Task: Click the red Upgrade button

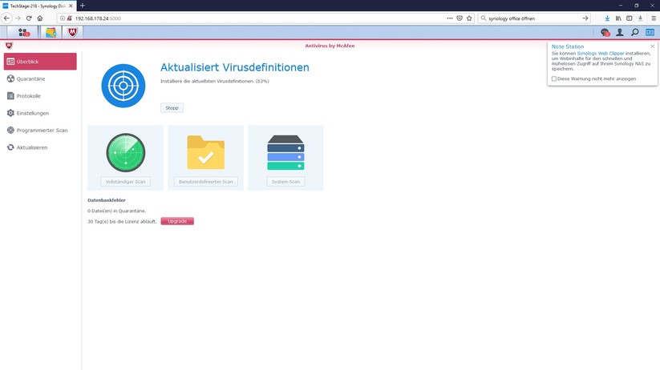Action: (x=177, y=221)
